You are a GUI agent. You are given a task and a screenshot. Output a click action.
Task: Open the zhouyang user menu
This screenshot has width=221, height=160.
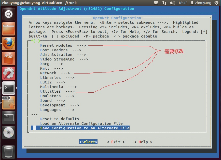201,3
